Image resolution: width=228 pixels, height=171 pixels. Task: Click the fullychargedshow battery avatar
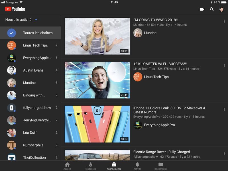pyautogui.click(x=11, y=108)
